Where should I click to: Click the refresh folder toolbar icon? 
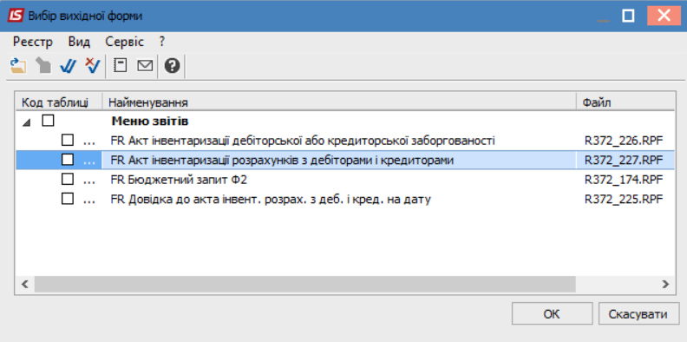(x=18, y=66)
